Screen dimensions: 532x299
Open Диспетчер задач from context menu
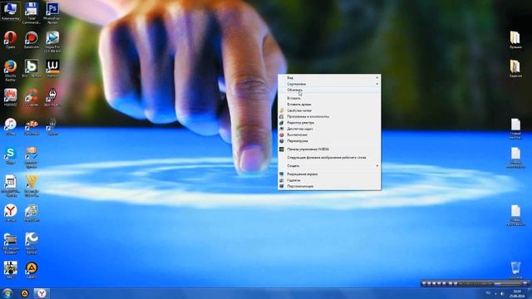(x=329, y=129)
